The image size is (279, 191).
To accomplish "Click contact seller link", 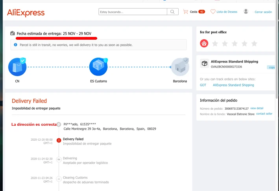I will pyautogui.click(x=264, y=114).
